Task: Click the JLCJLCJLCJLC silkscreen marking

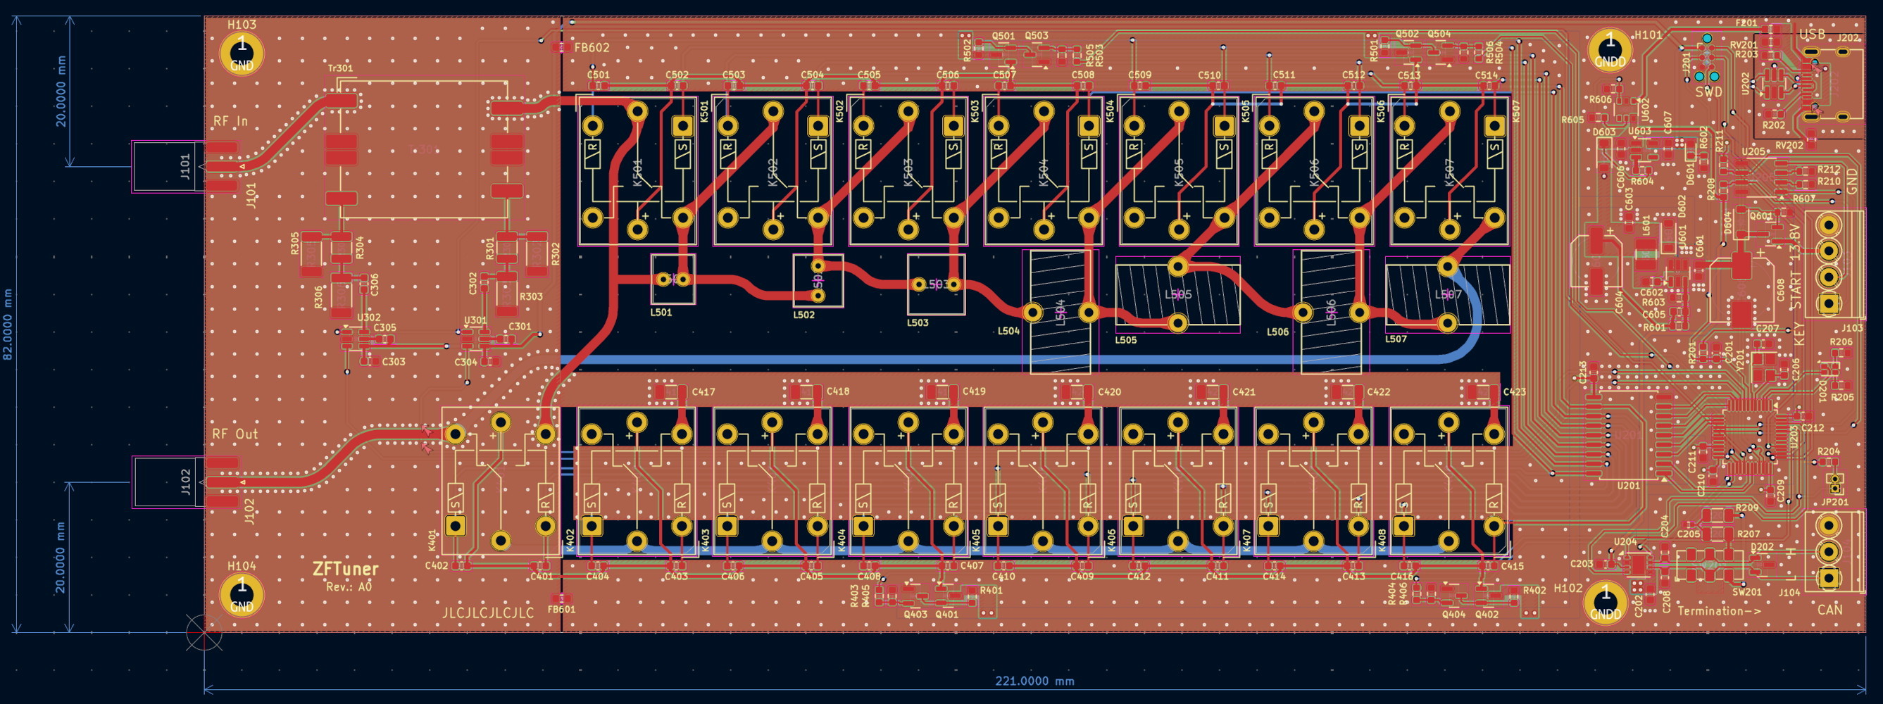Action: 488,612
